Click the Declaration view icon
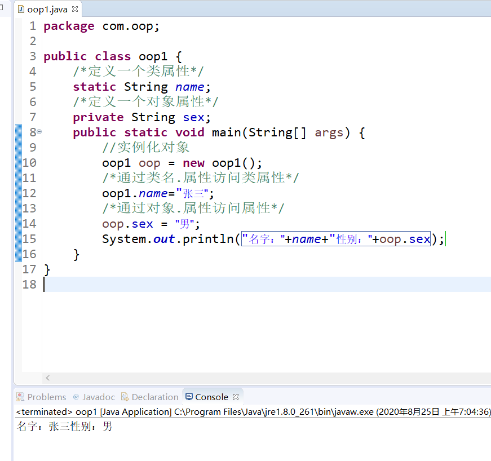The image size is (491, 461). pyautogui.click(x=125, y=397)
